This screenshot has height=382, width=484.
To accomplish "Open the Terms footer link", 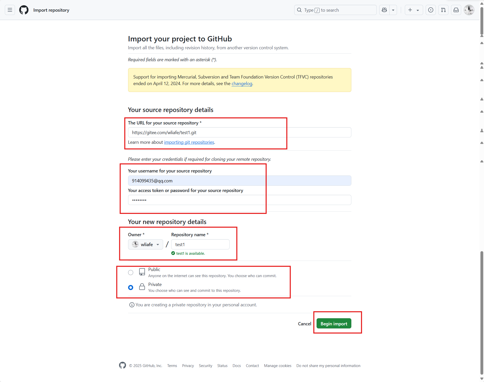I will point(172,366).
